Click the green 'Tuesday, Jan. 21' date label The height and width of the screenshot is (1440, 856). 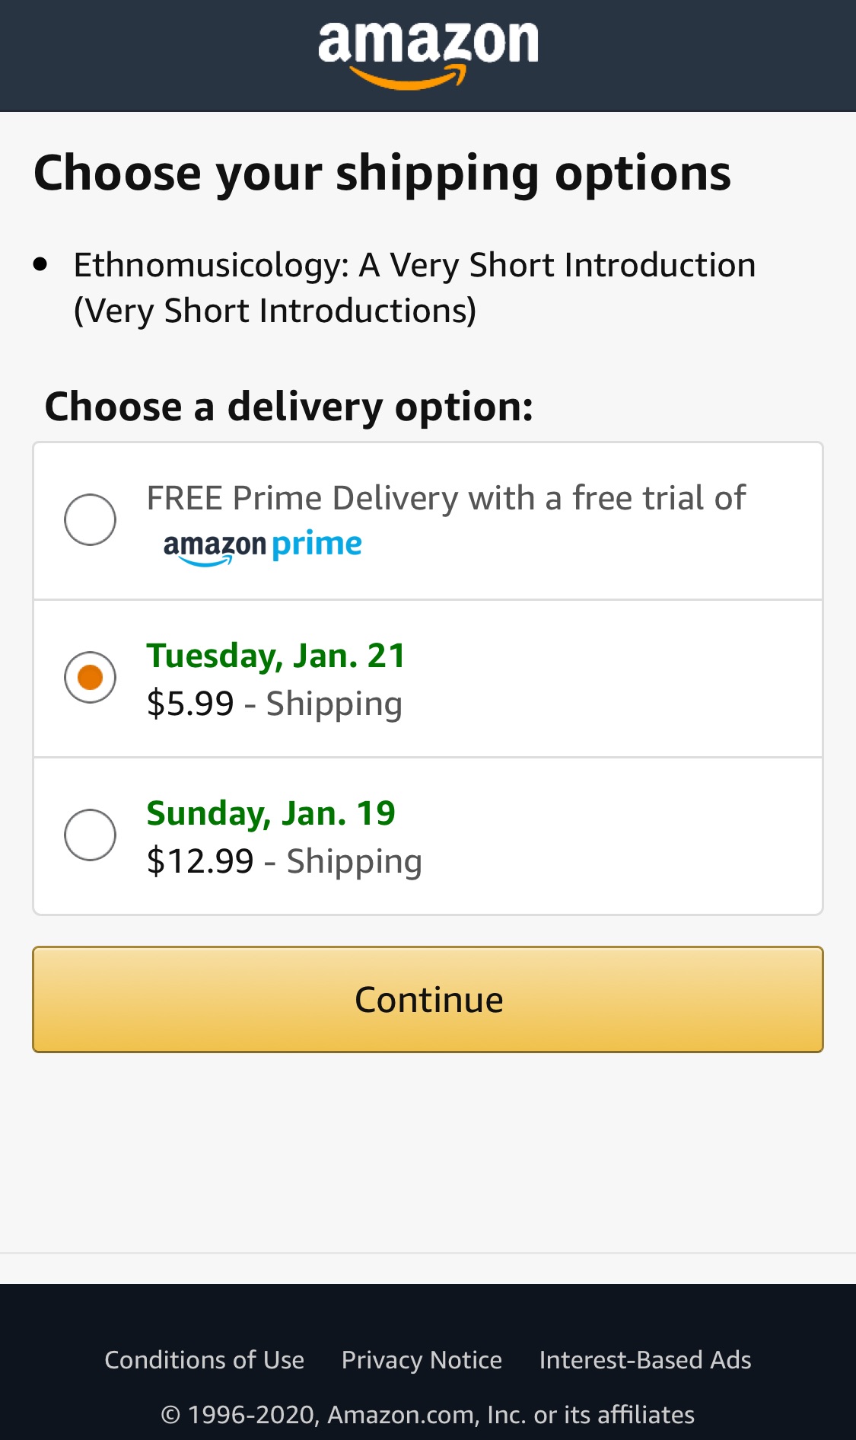[276, 656]
